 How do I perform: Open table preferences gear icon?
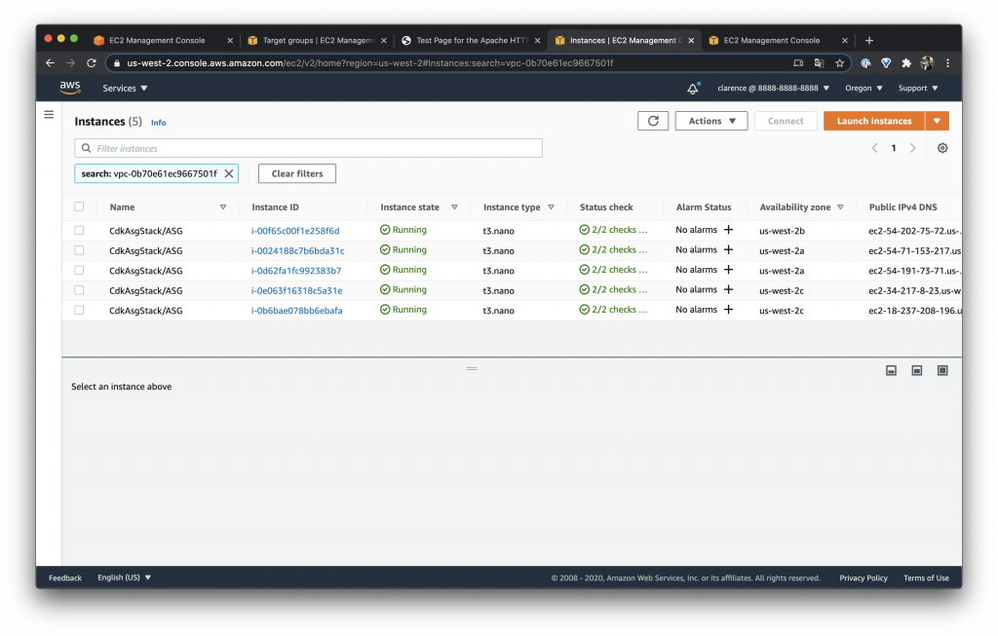click(942, 148)
